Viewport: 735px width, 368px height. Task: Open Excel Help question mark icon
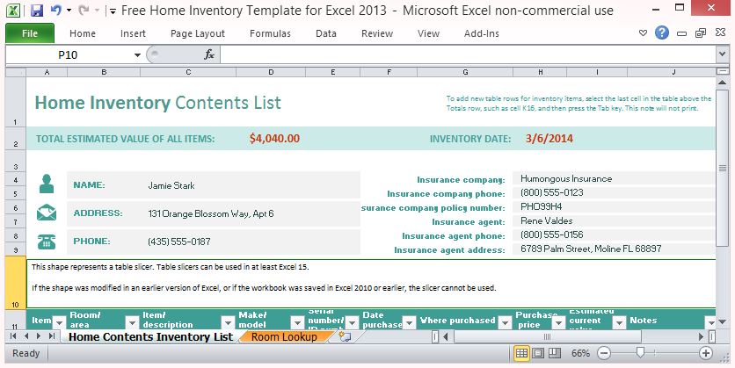662,33
